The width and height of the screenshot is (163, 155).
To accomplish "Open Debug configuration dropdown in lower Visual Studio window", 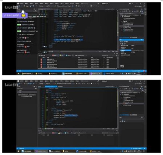I will click(x=42, y=84).
